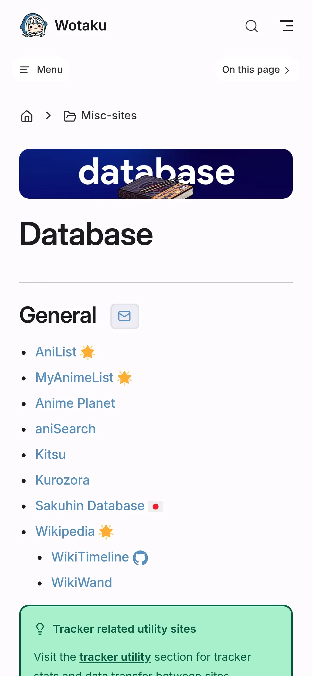
Task: Click the lightbulb icon in tip box
Action: [40, 629]
